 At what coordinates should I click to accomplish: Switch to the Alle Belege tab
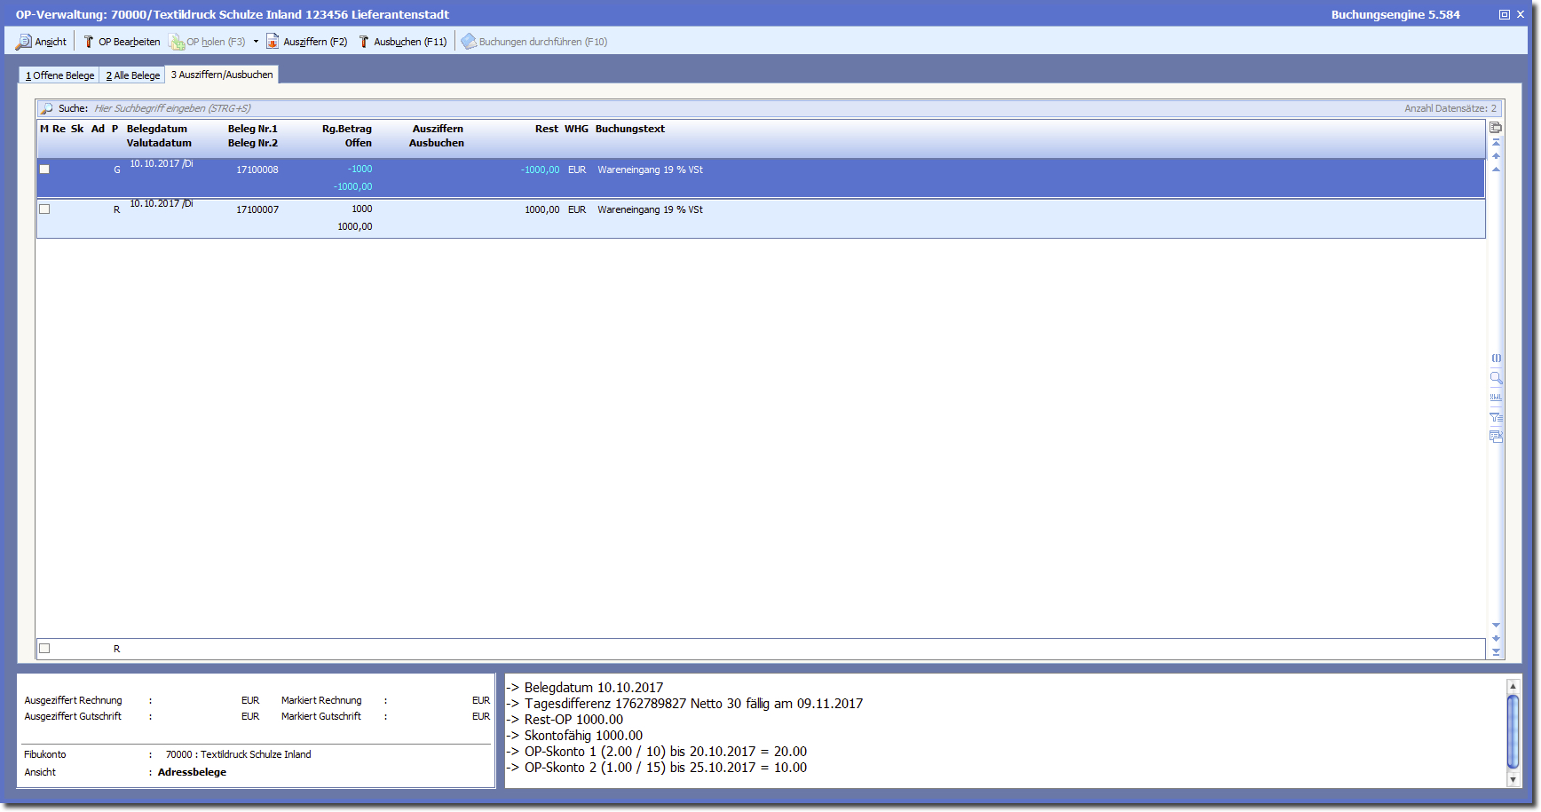[133, 75]
